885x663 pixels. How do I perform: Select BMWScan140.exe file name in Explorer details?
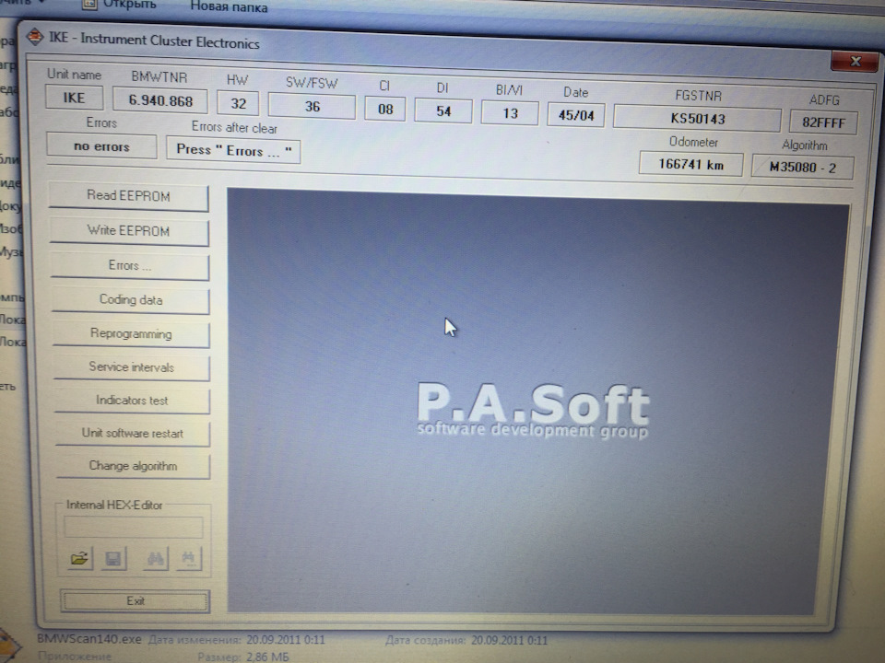coord(89,639)
